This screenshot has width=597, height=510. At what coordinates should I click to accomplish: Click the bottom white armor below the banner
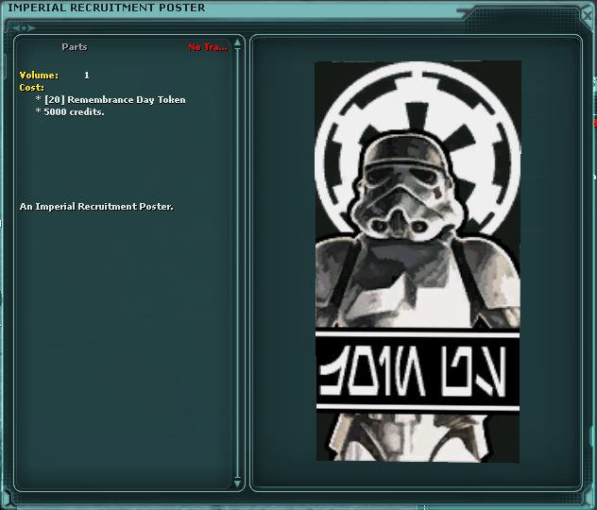pos(416,436)
